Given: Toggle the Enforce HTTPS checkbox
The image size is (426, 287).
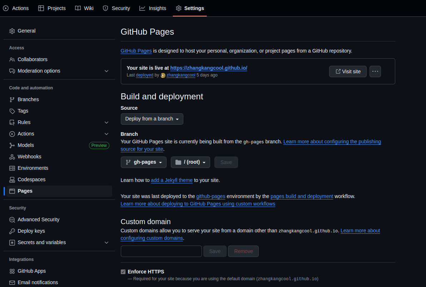Looking at the screenshot, I should pyautogui.click(x=123, y=272).
